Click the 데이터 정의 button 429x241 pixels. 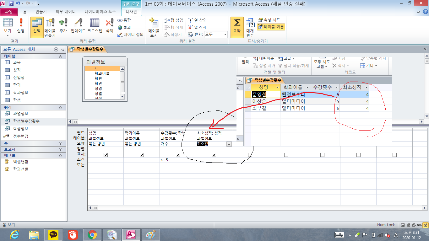pos(131,35)
